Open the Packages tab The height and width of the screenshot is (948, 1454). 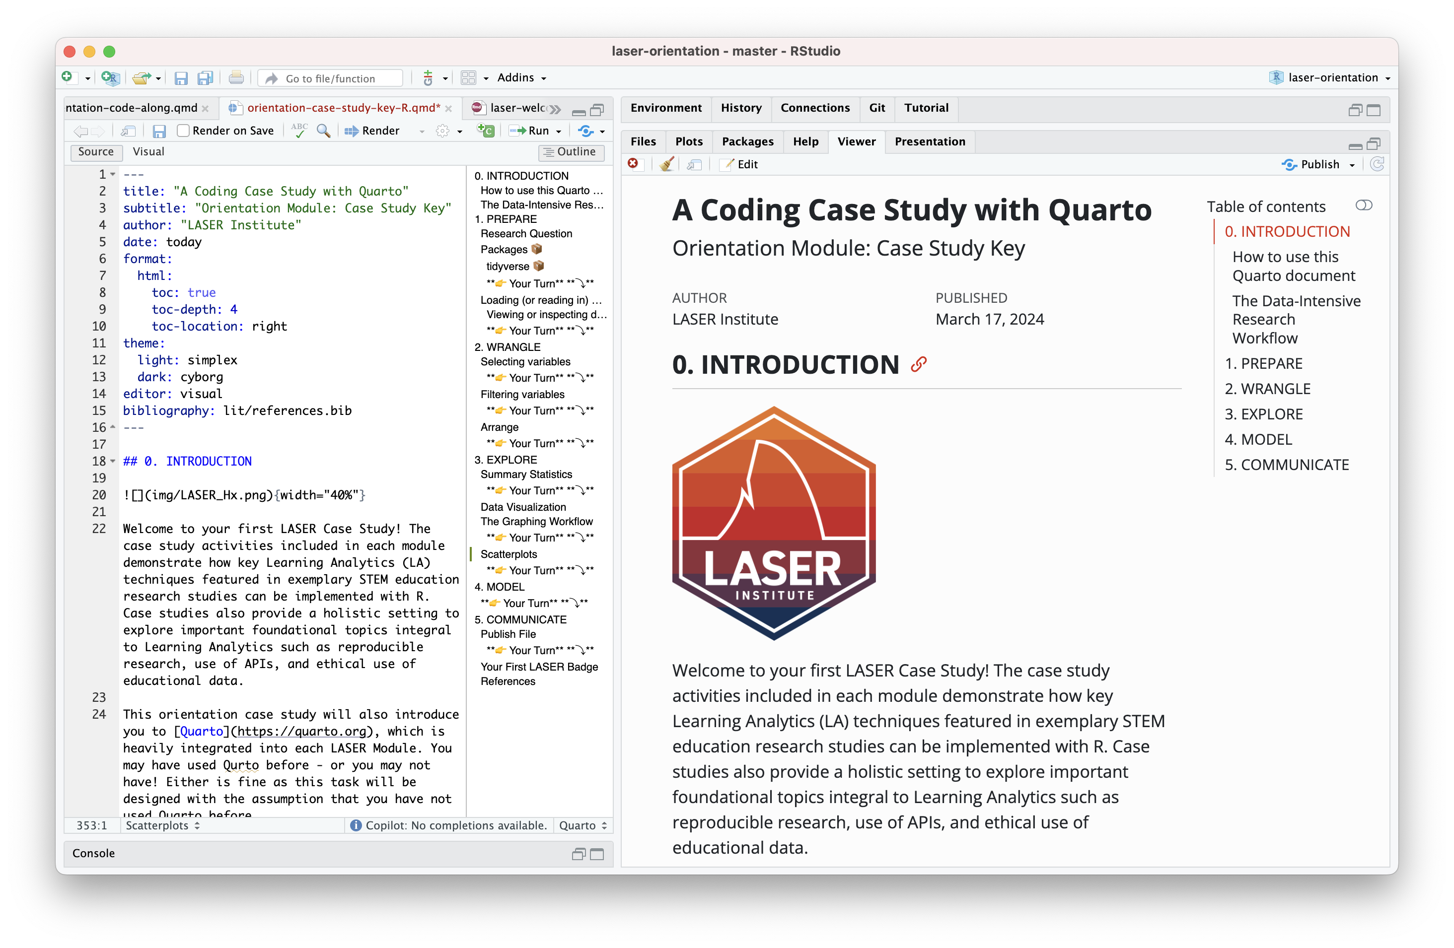point(747,141)
